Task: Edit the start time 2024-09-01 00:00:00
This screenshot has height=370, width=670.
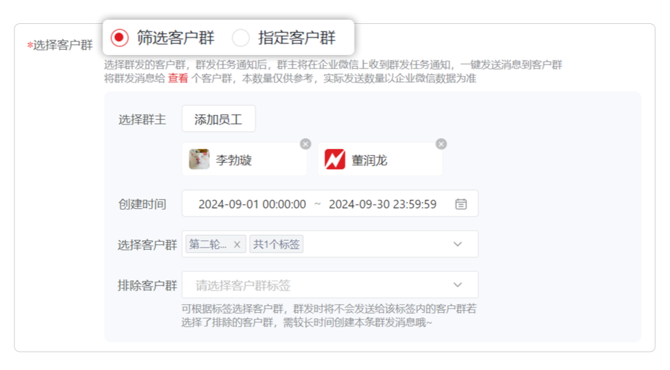Action: (x=252, y=204)
